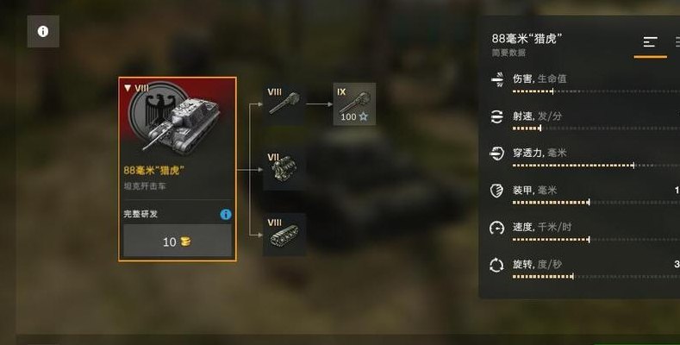Select the tier IX gun module
This screenshot has height=345, width=680.
[354, 104]
